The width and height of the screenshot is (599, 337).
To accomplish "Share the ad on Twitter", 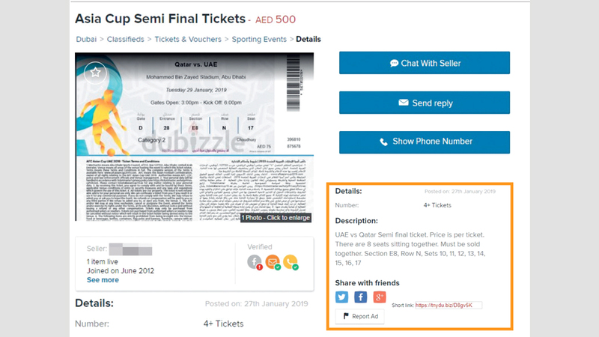I will point(342,297).
